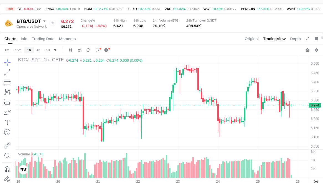Open chart settings gear icon
Viewport: 323px width, 183px height.
[316, 50]
